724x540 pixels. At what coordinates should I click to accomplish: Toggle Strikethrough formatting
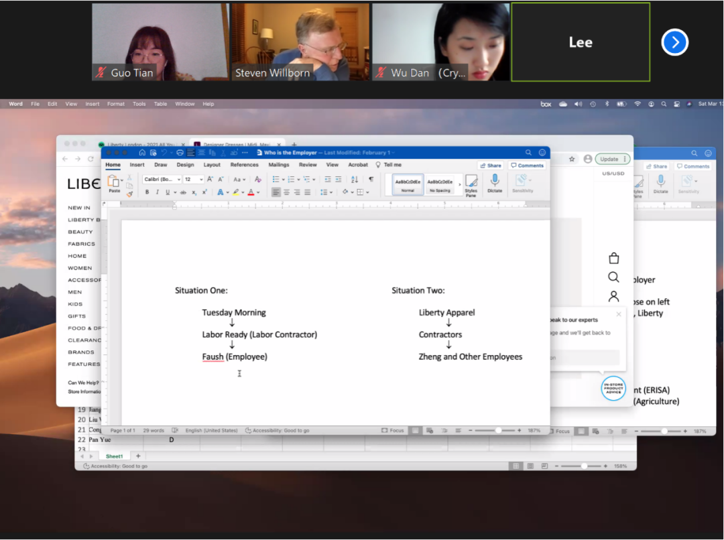(183, 192)
